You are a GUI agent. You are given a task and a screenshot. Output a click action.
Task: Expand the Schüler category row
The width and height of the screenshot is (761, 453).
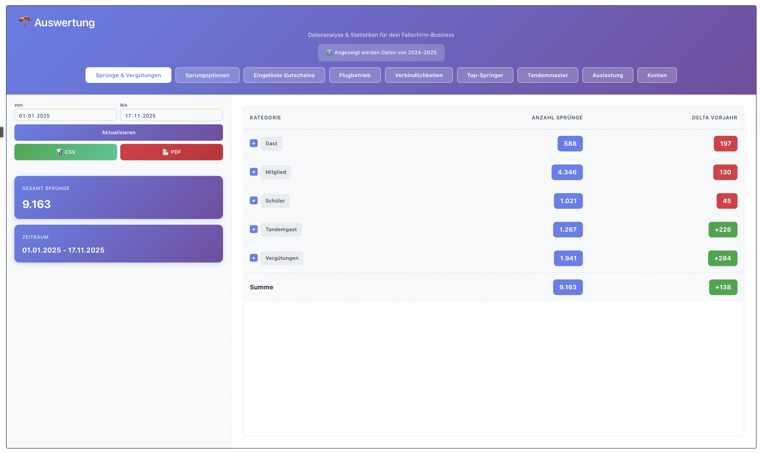pos(254,201)
